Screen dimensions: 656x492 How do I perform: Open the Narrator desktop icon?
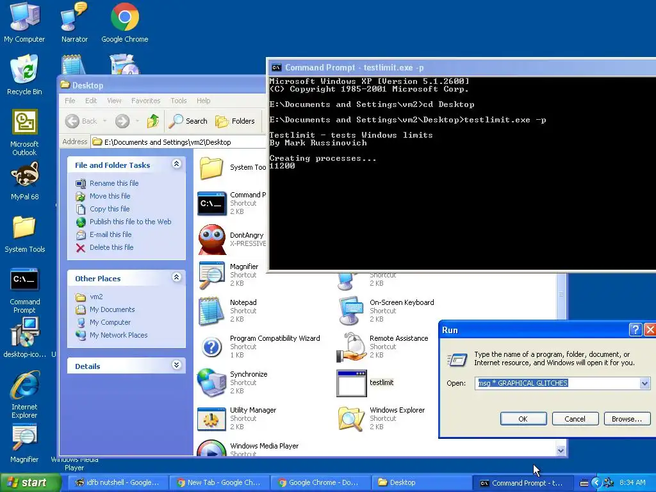tap(74, 23)
